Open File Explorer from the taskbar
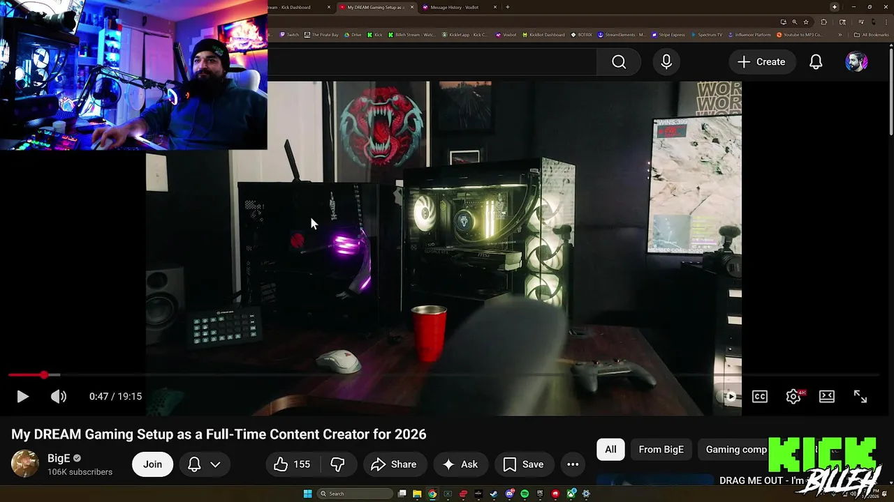This screenshot has height=502, width=894. click(417, 494)
